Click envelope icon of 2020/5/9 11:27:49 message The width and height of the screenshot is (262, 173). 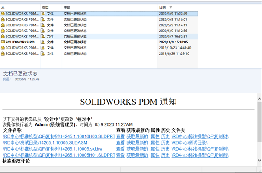coord(3,14)
